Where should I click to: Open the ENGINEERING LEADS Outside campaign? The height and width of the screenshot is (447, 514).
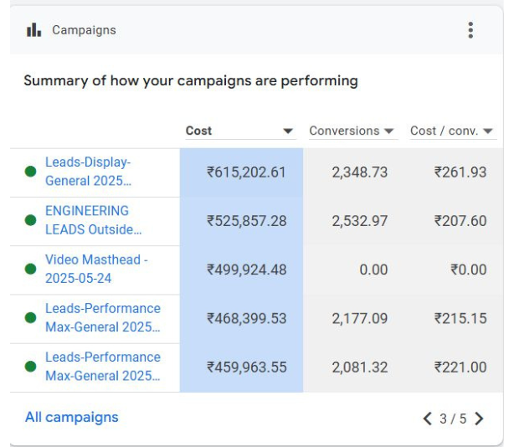pos(93,220)
